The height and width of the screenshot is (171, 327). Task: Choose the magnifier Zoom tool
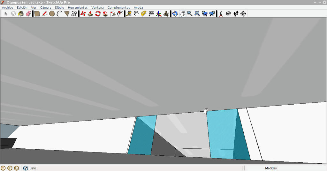coord(190,14)
